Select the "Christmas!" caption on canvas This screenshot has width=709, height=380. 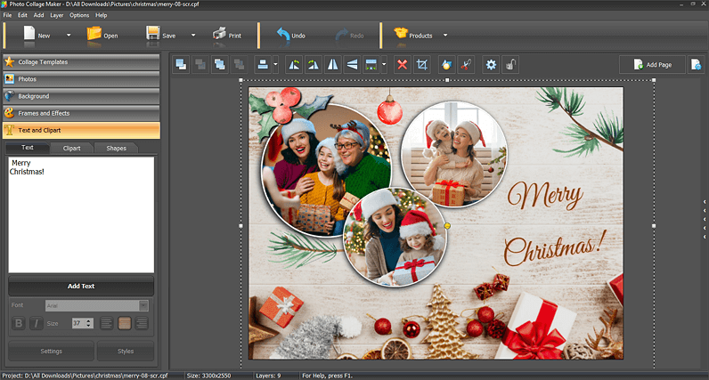[x=555, y=249]
